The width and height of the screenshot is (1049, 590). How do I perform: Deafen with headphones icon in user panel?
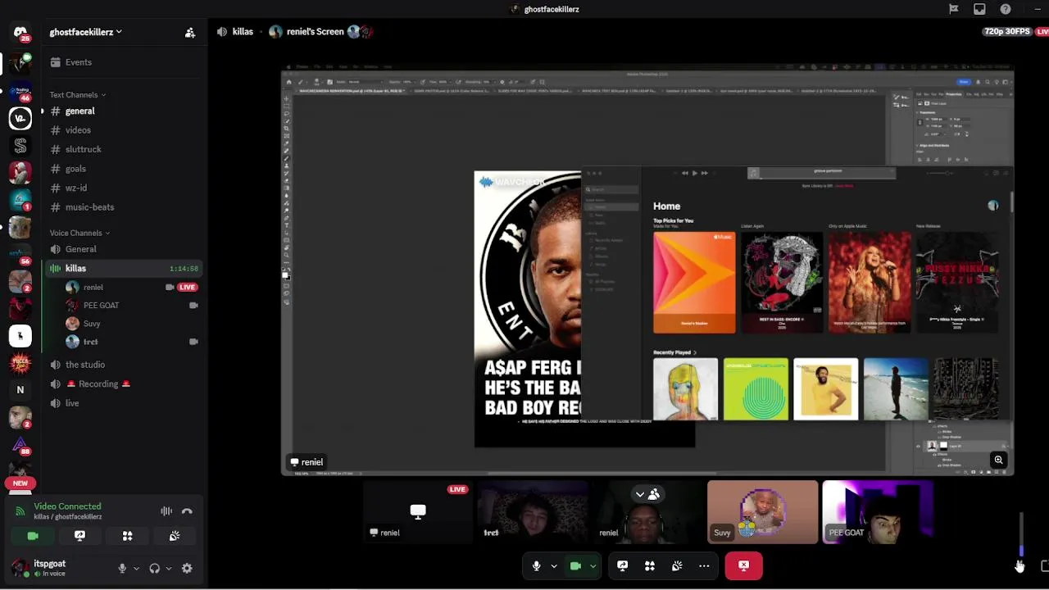click(154, 568)
